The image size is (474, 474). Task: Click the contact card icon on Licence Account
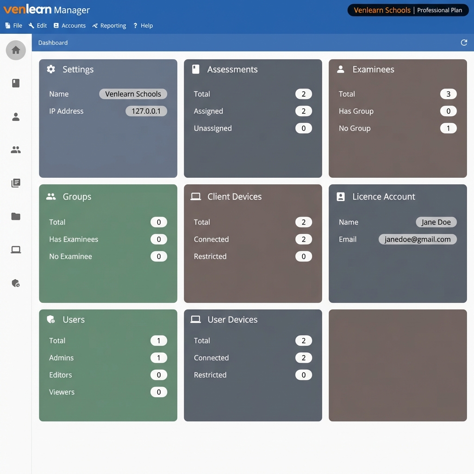340,196
